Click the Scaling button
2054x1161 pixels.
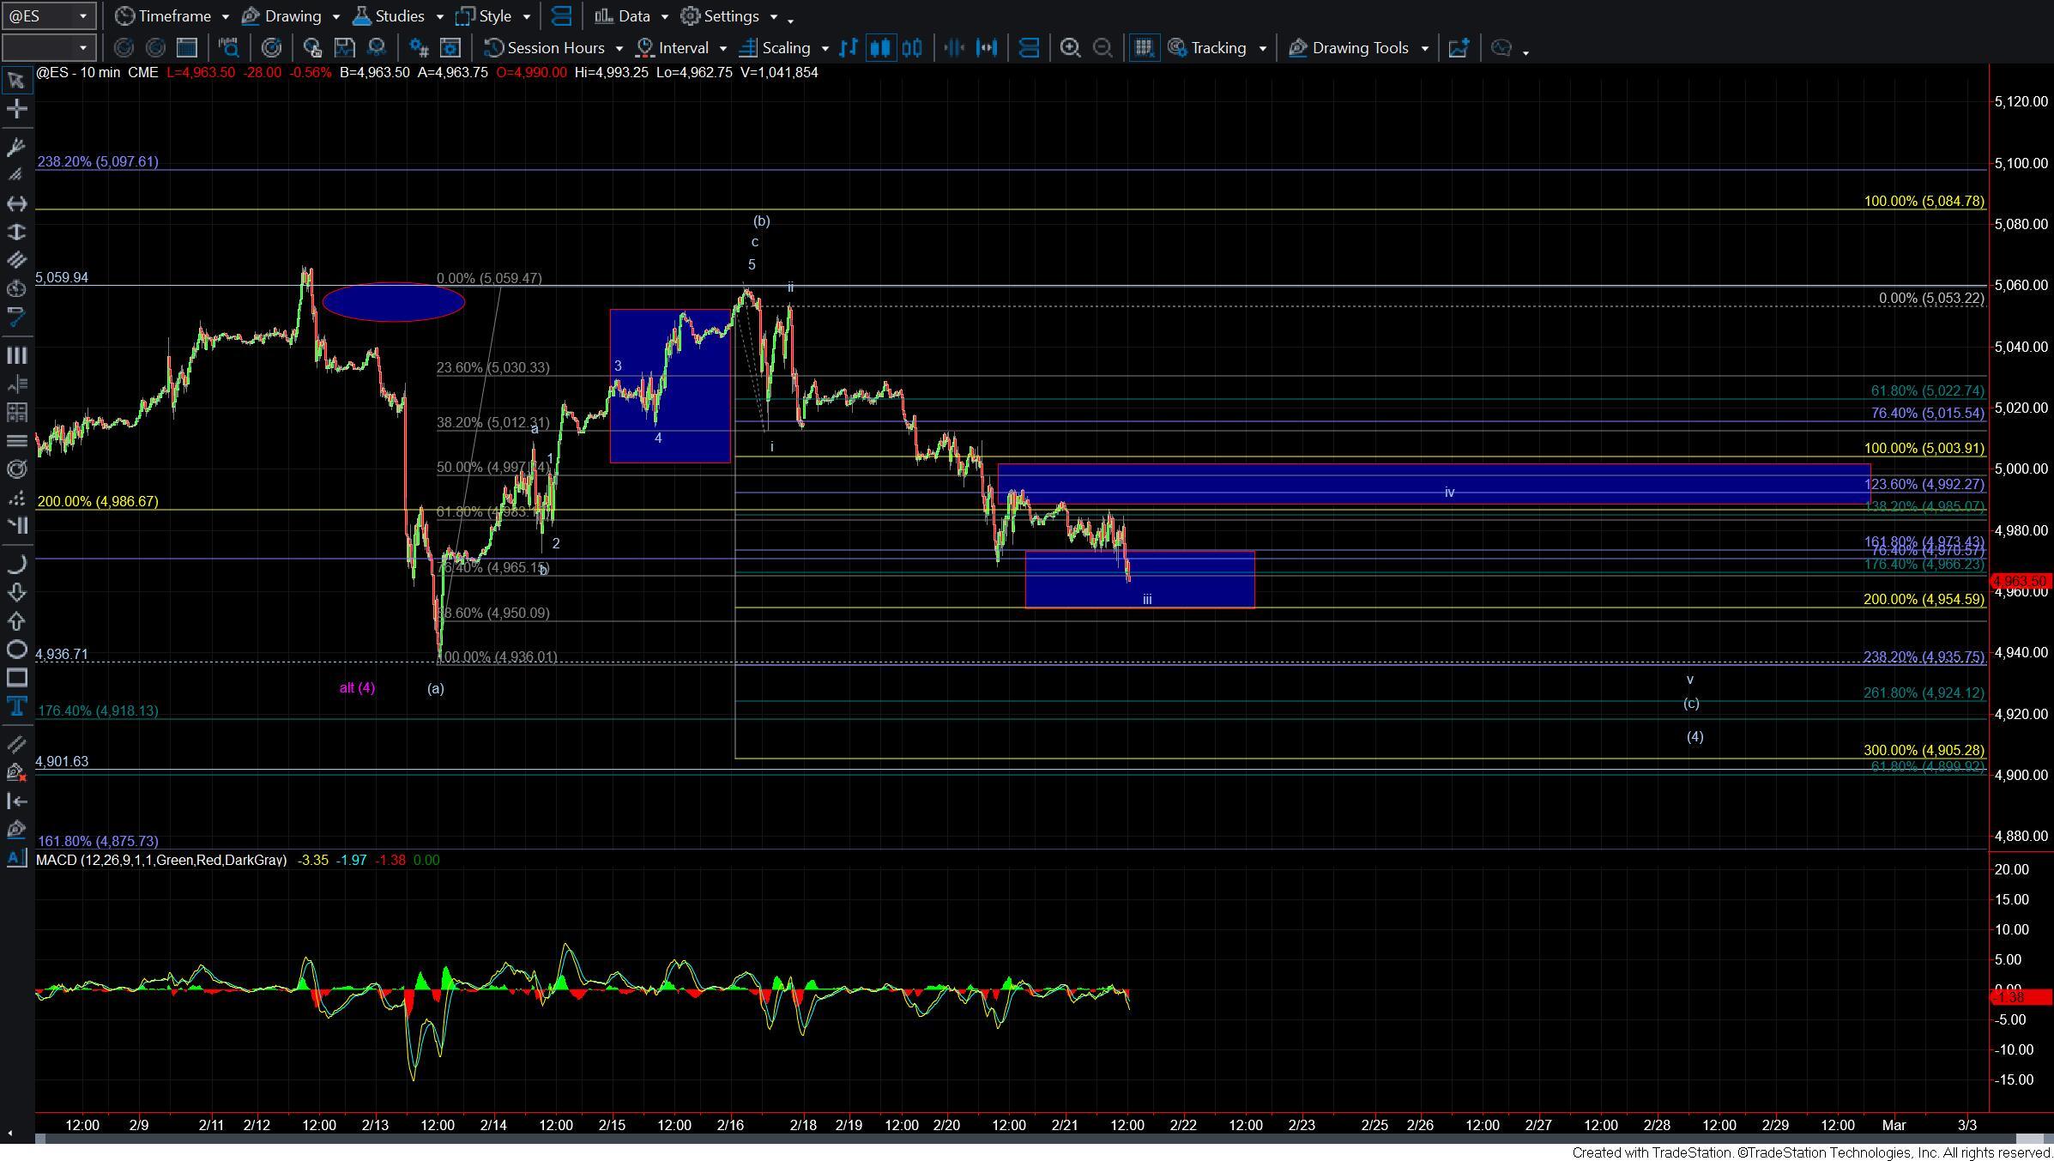(x=775, y=48)
